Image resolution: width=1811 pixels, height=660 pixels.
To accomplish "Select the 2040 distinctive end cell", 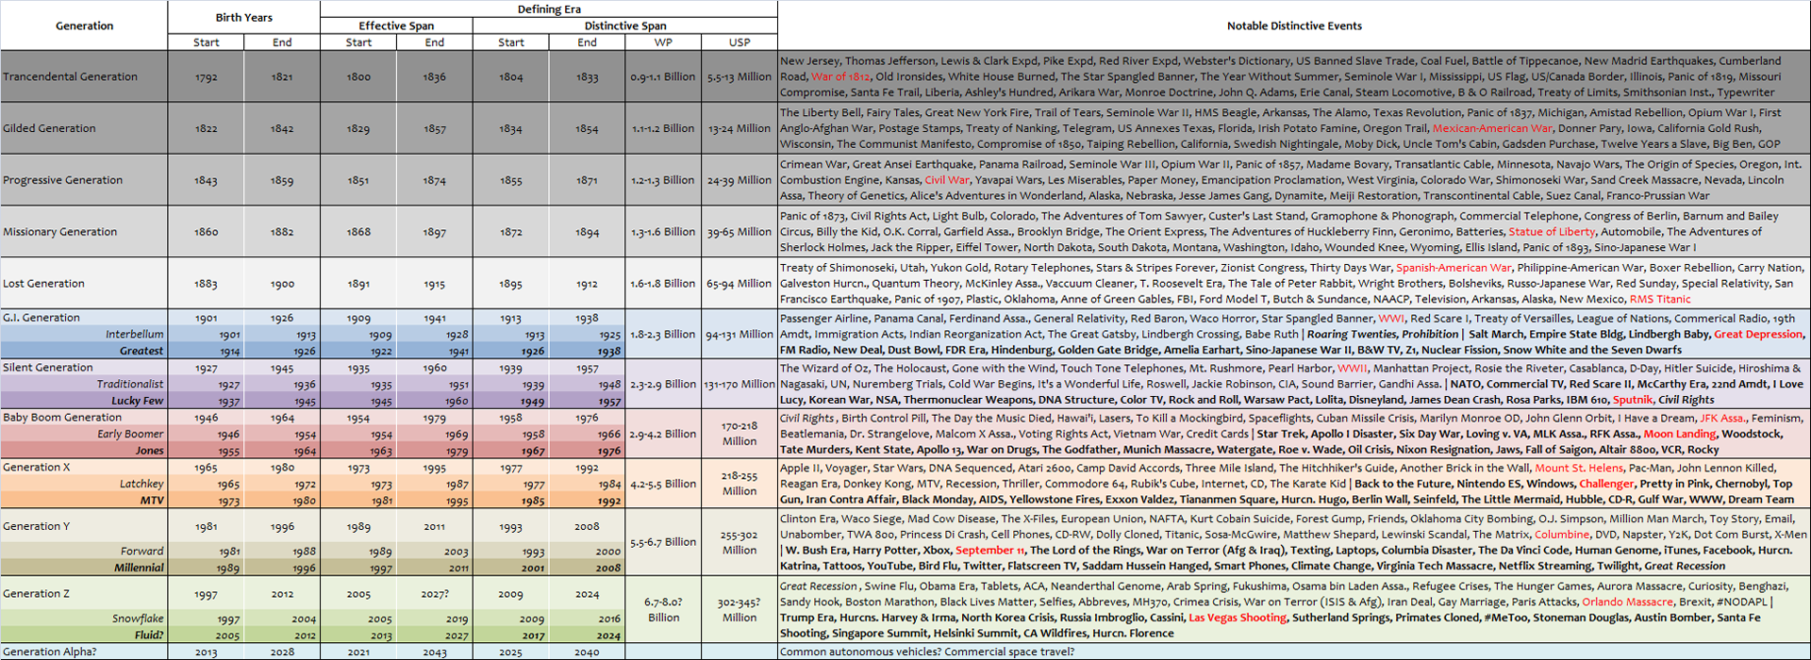I will [x=587, y=652].
